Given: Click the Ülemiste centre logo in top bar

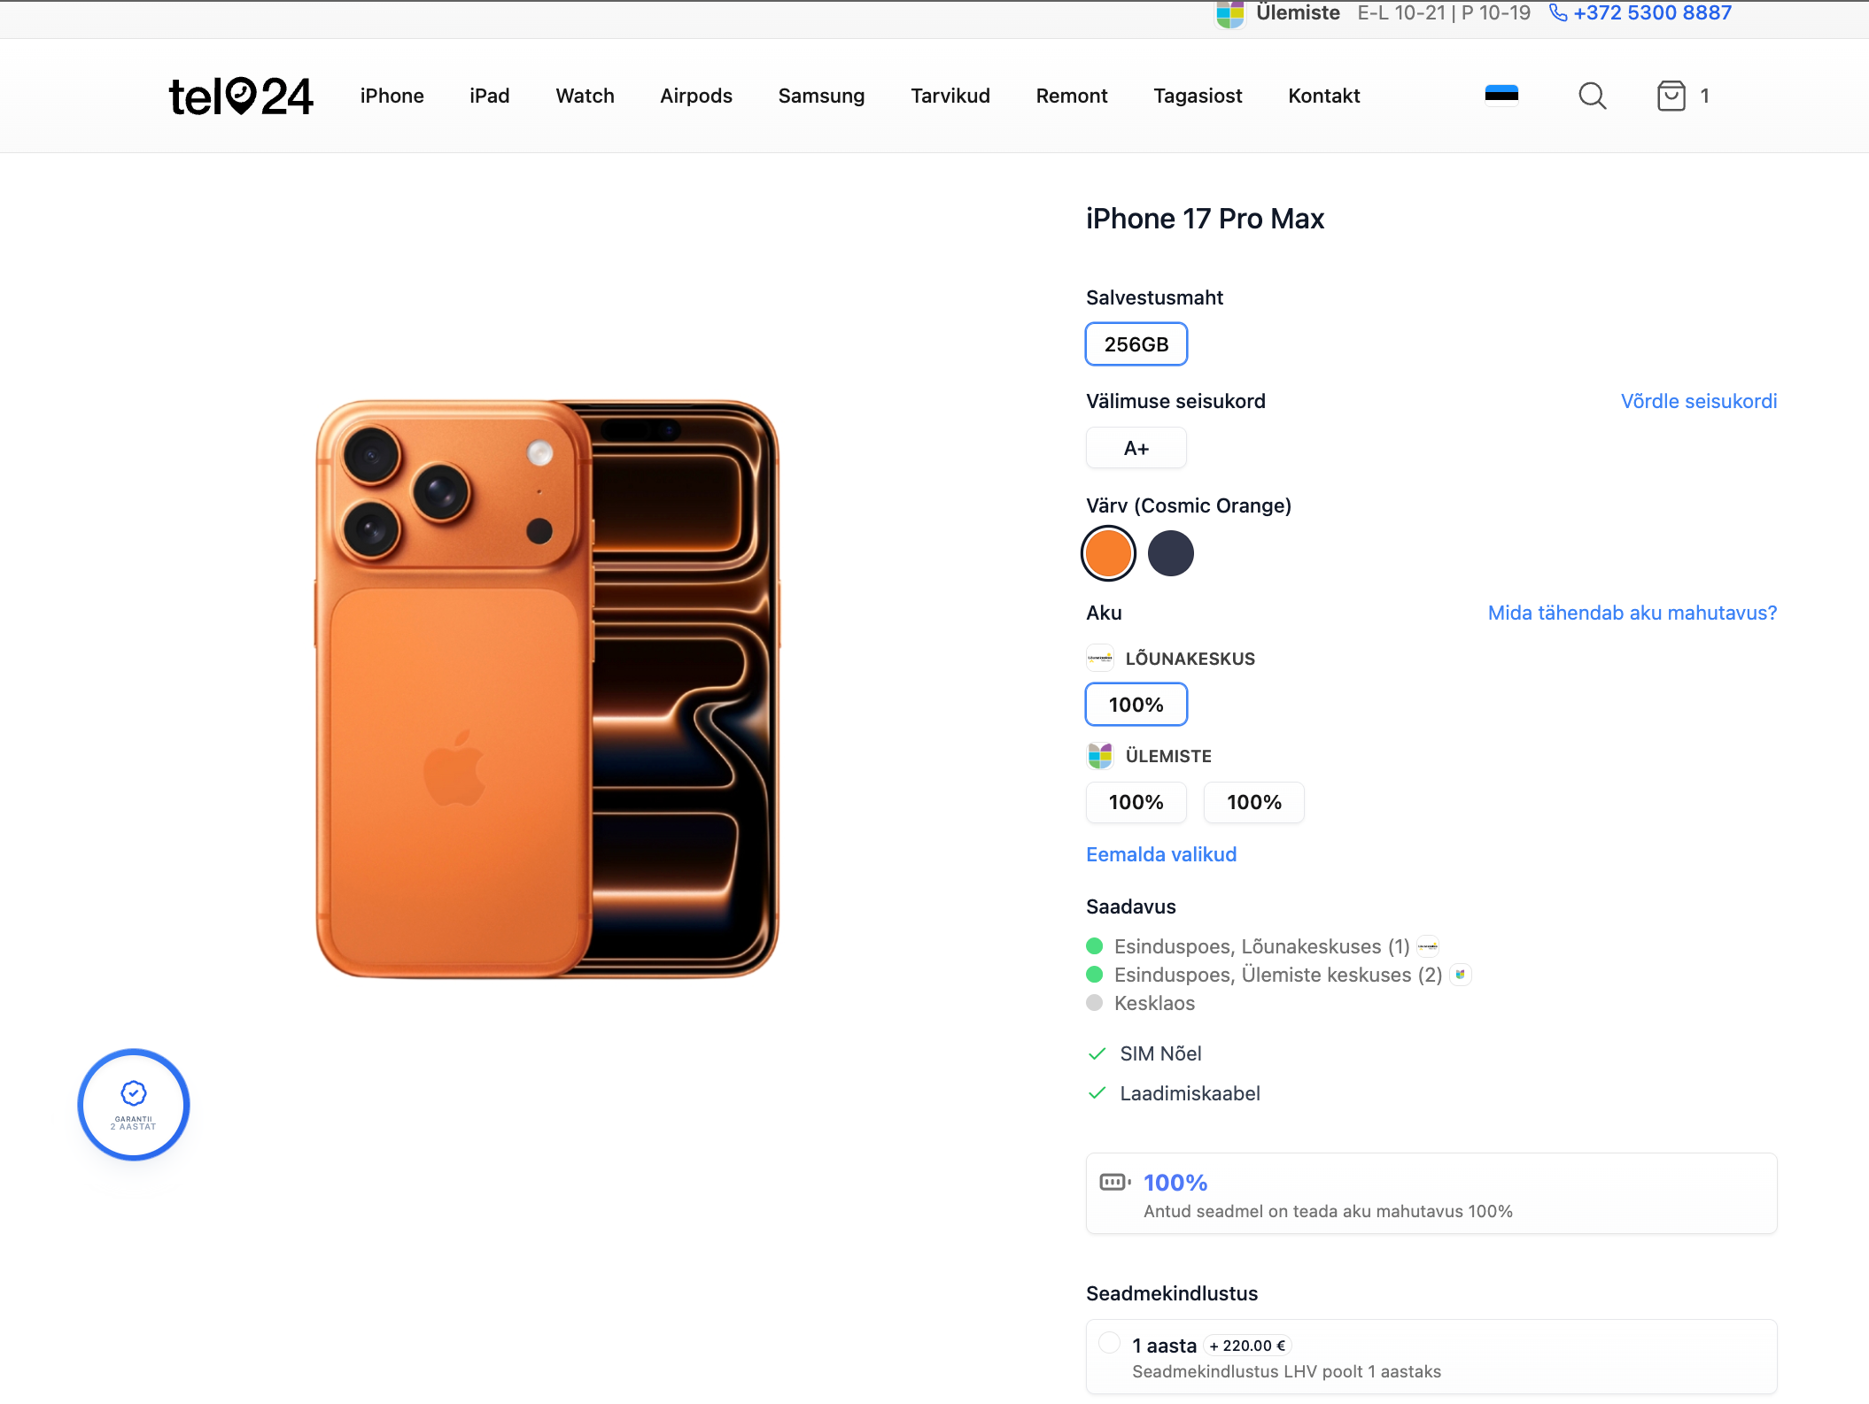Looking at the screenshot, I should [1230, 13].
